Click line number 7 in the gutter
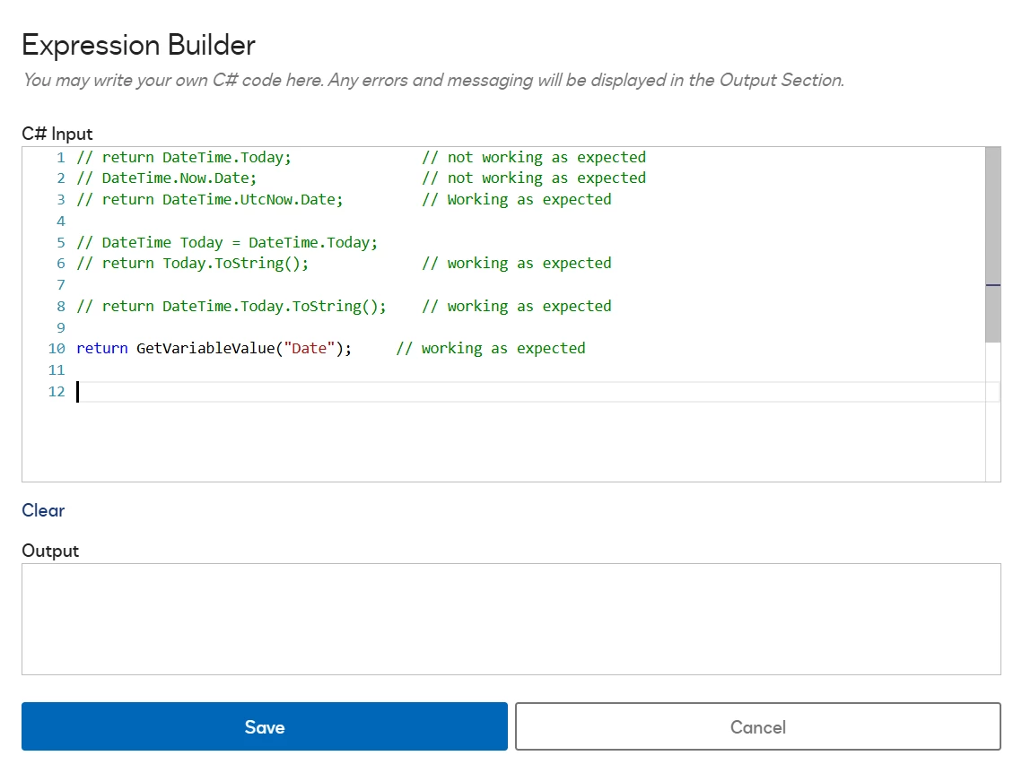Screen dimensions: 1022x773 coord(61,284)
